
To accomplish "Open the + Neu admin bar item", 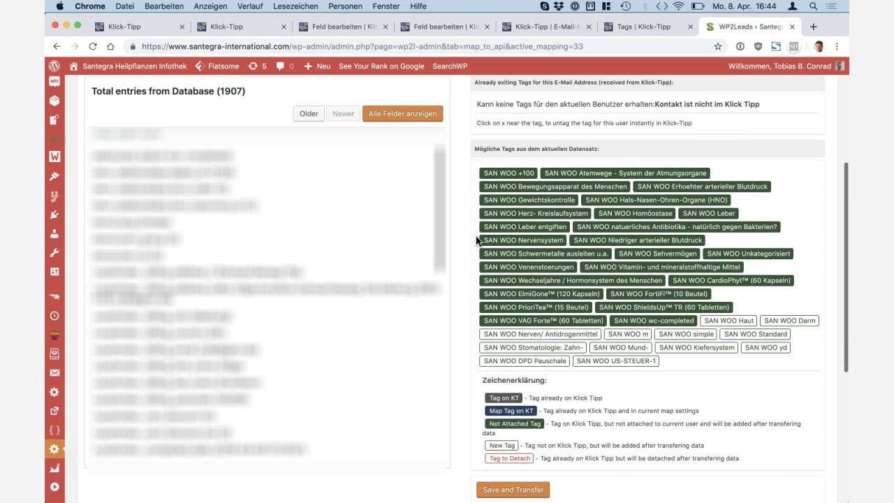I will (x=317, y=66).
